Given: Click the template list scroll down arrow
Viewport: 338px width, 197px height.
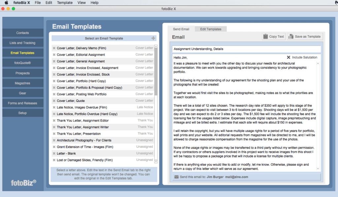Looking at the screenshot, I should pos(156,161).
